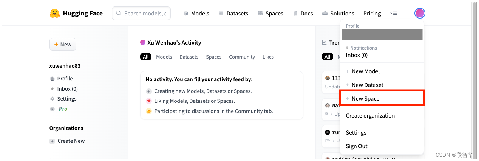The image size is (479, 161).
Task: Select the Community activity filter tab
Action: coord(242,57)
